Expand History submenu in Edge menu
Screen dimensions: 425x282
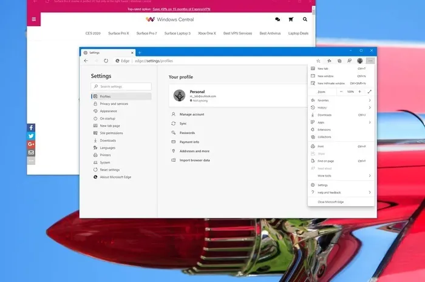click(341, 107)
